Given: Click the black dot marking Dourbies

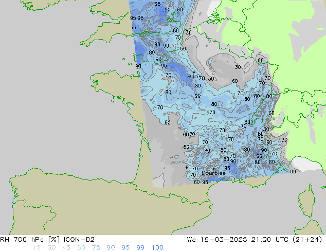Looking at the screenshot, I should pos(213,169).
